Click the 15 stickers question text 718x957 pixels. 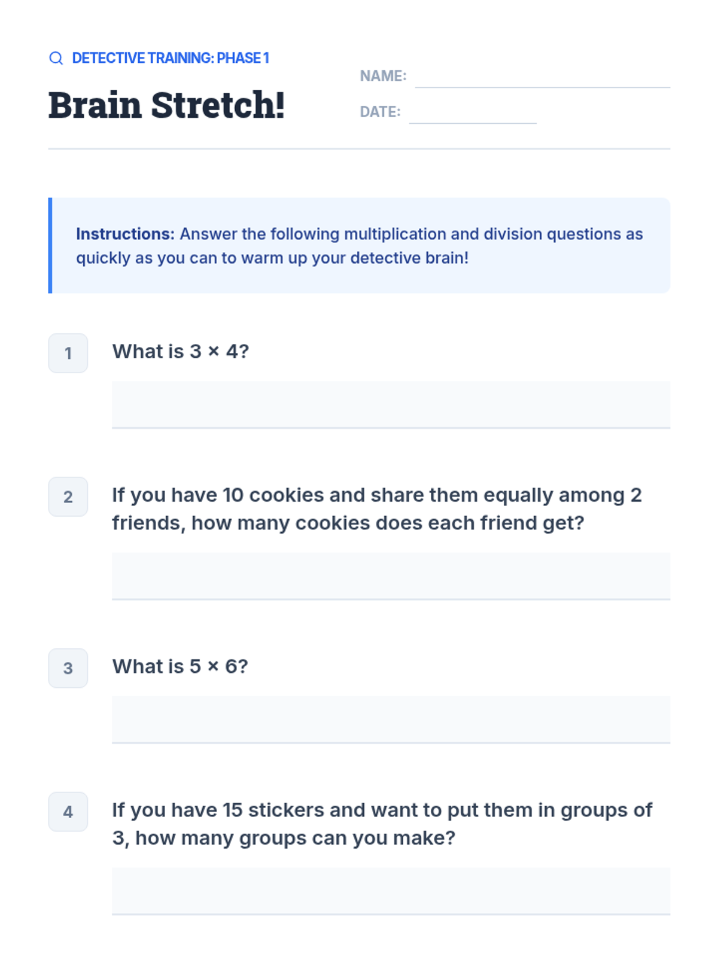[x=382, y=824]
